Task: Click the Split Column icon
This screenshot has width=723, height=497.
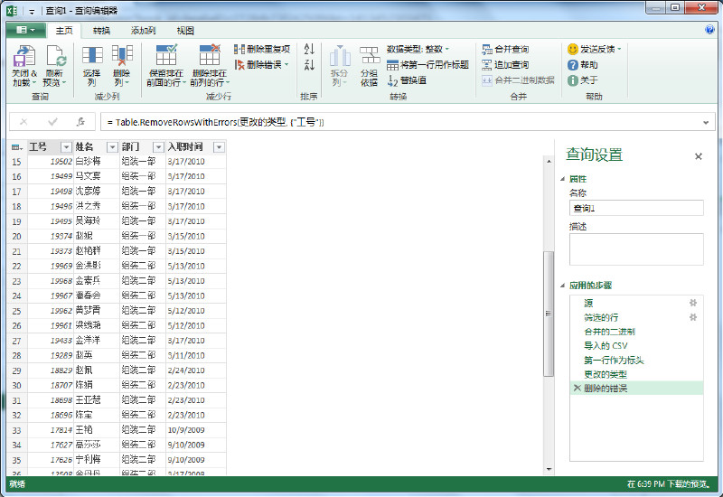Action: [340, 56]
